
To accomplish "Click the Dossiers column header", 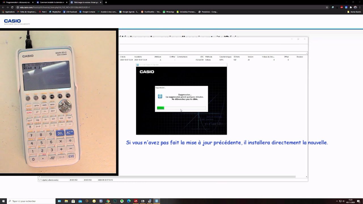I will point(300,57).
